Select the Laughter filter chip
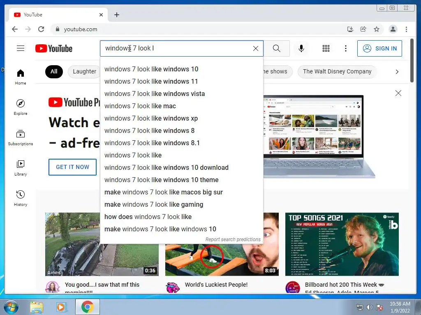The image size is (421, 315). 84,71
